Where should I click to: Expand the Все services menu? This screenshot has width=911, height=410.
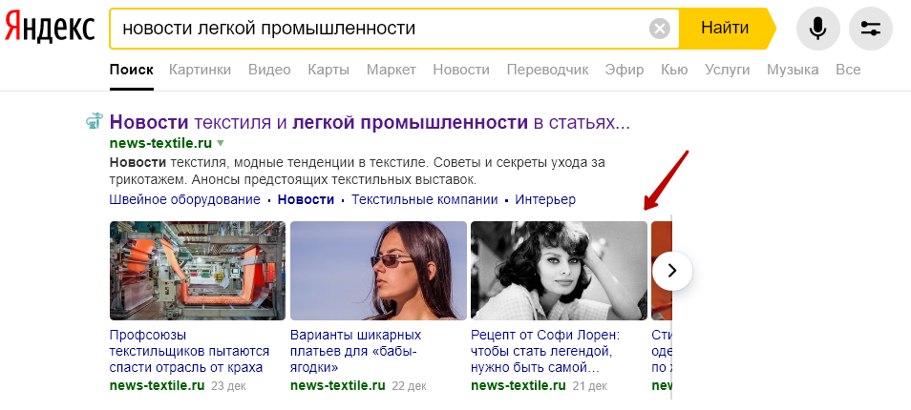pos(848,71)
